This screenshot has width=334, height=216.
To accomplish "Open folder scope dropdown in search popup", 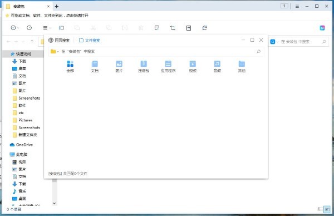I will coord(55,51).
